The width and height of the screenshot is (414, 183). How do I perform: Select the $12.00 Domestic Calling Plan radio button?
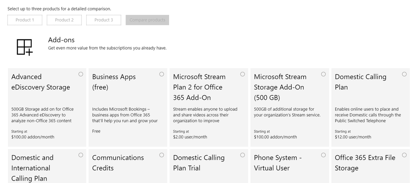(404, 75)
